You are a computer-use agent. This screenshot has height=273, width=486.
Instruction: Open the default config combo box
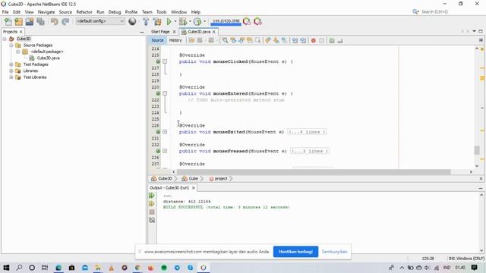[100, 21]
